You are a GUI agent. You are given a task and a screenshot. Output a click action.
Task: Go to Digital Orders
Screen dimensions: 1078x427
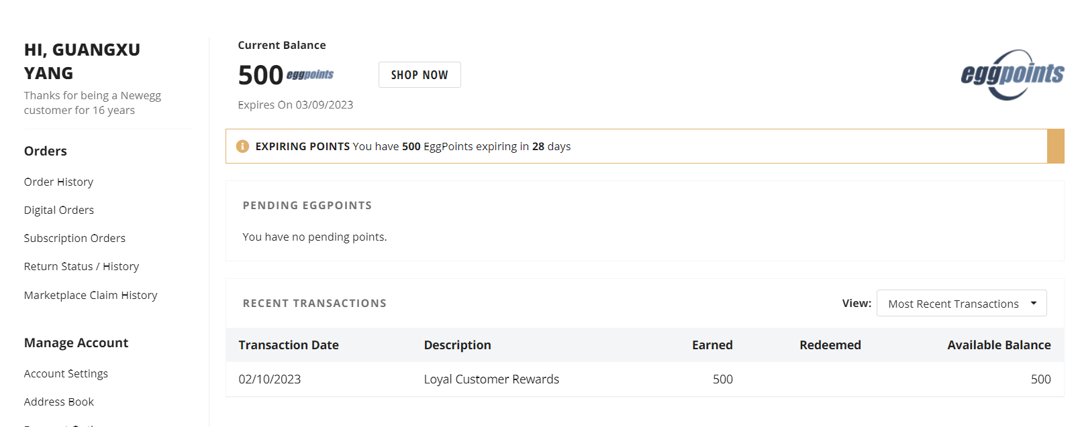coord(59,210)
